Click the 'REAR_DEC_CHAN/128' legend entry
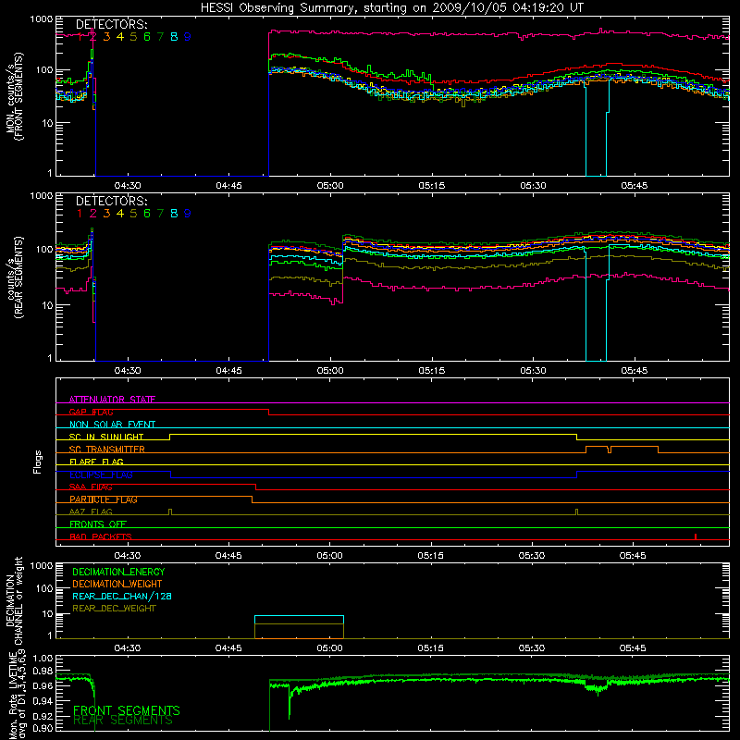Viewport: 740px width, 740px height. (x=122, y=597)
